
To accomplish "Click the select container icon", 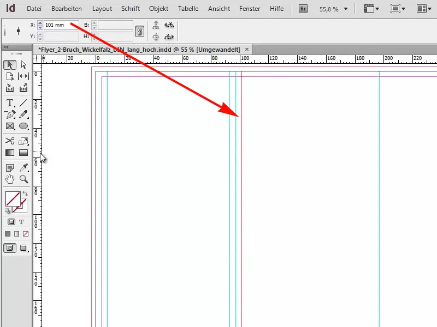I will (156, 25).
